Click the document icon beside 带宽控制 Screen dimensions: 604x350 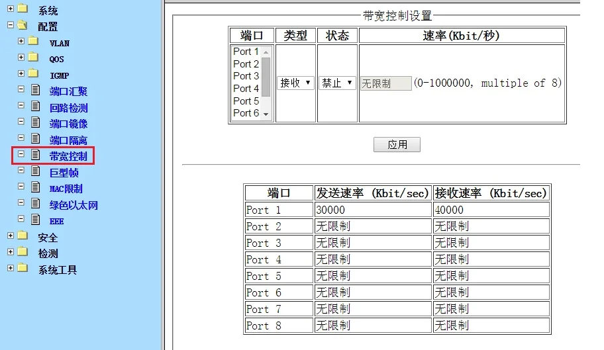[36, 155]
